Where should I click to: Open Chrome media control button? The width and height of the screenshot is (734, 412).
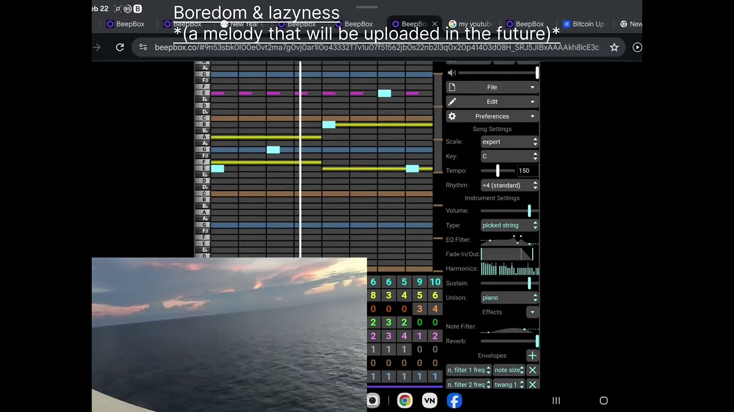637,47
